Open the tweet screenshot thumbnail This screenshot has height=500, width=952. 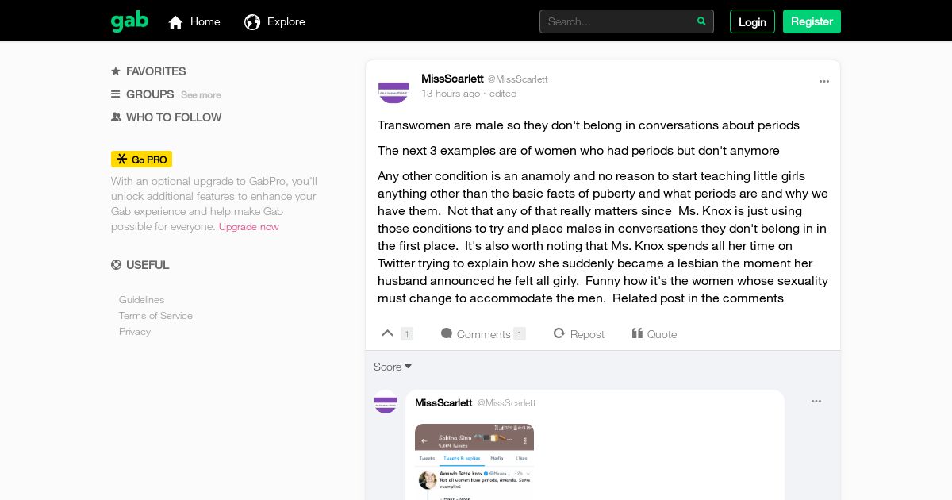[474, 462]
